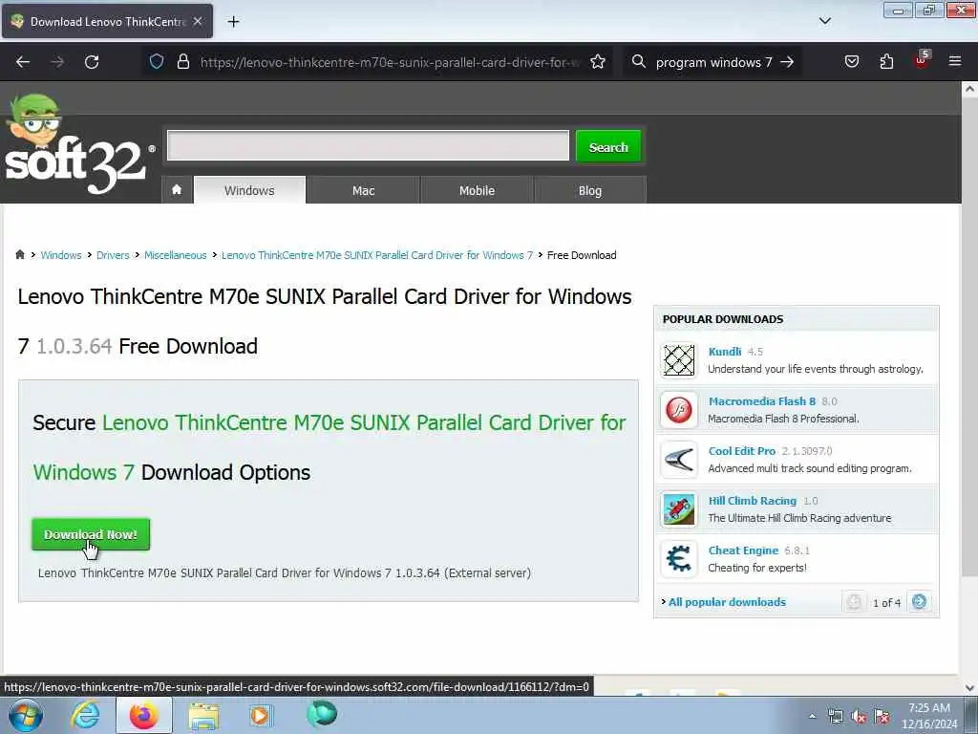The image size is (978, 734).
Task: Reload the current page
Action: tap(92, 62)
